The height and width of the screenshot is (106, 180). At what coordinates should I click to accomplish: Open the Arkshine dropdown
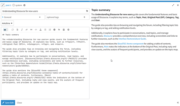(x=7, y=23)
